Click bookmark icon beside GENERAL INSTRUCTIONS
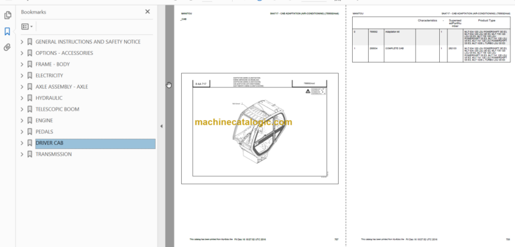Viewport: 515px width, 247px height. point(30,42)
